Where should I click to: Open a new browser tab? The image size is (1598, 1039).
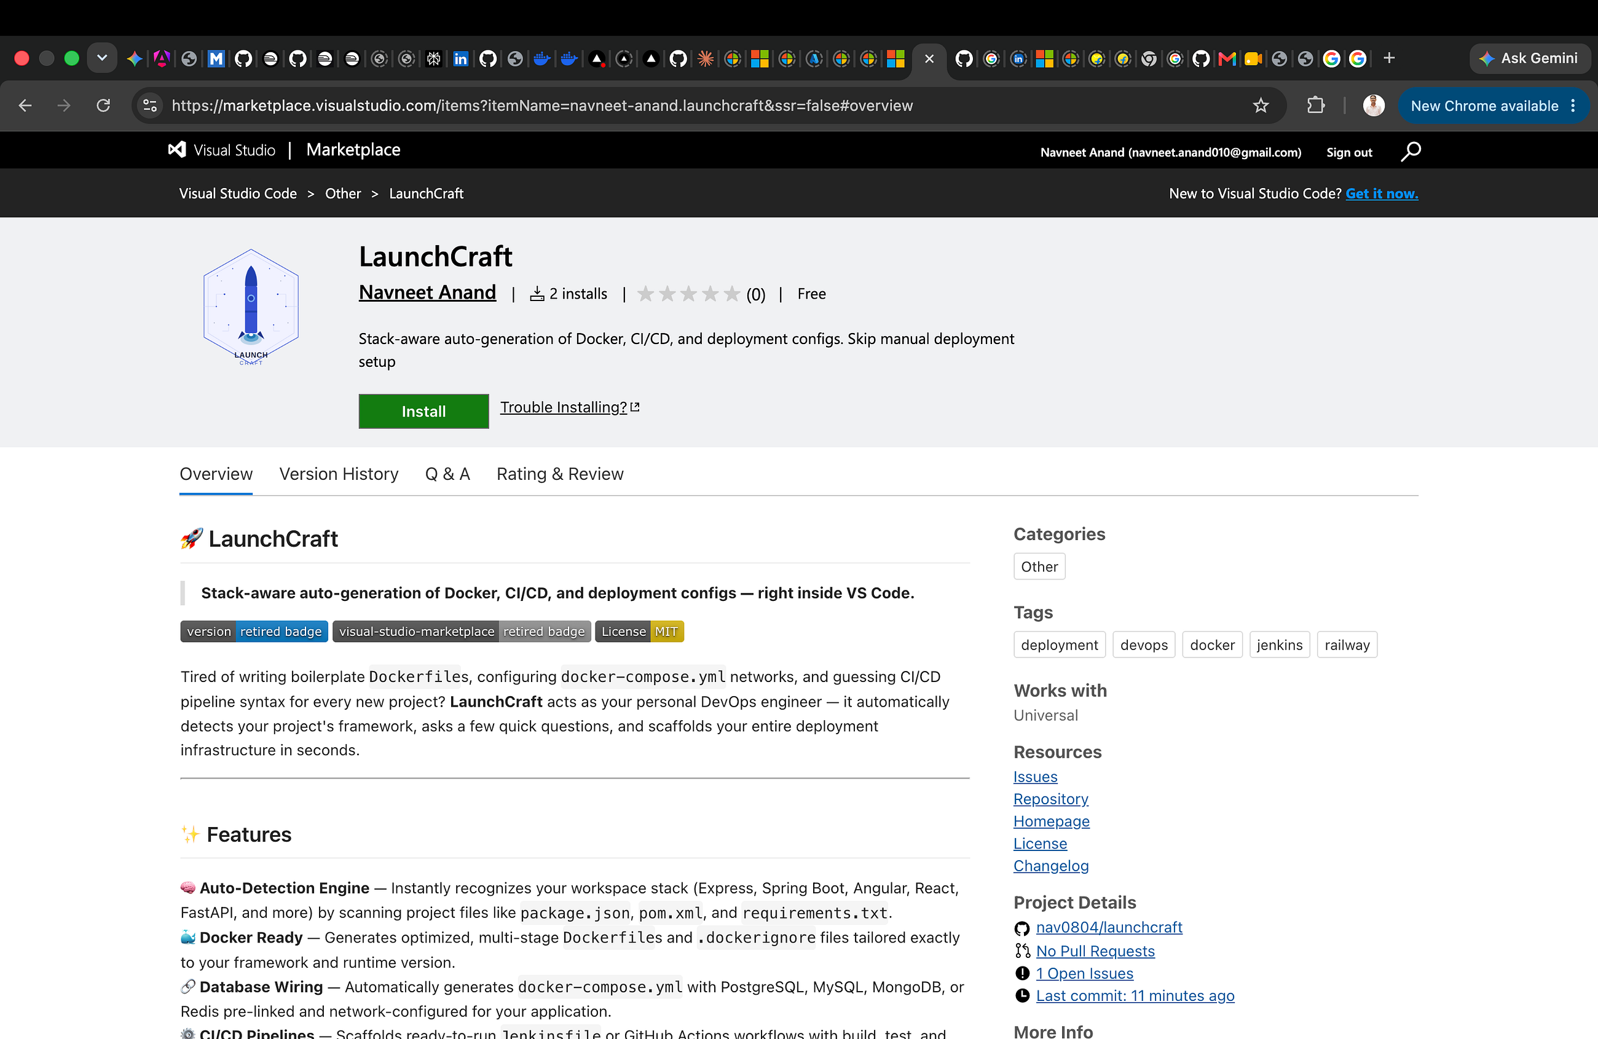click(1389, 58)
